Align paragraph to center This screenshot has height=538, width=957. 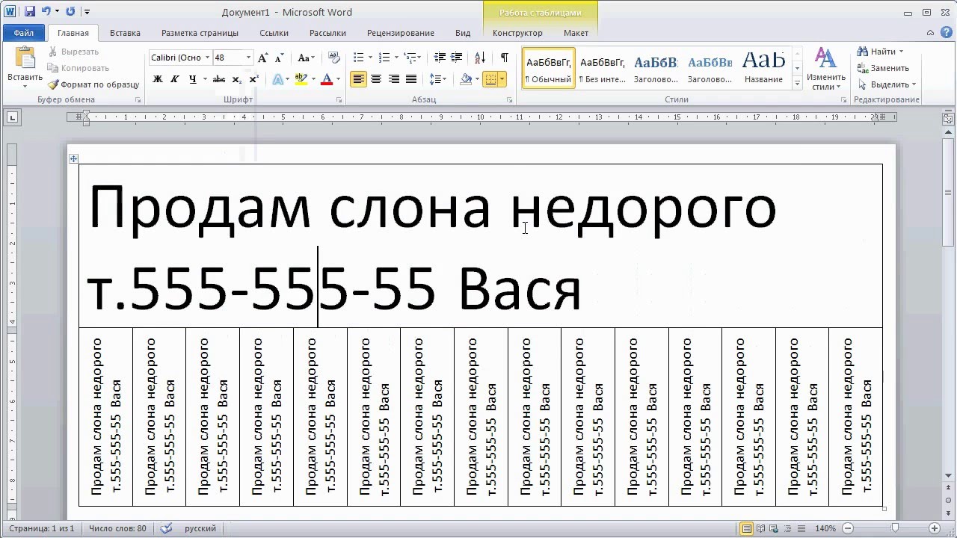coord(376,79)
